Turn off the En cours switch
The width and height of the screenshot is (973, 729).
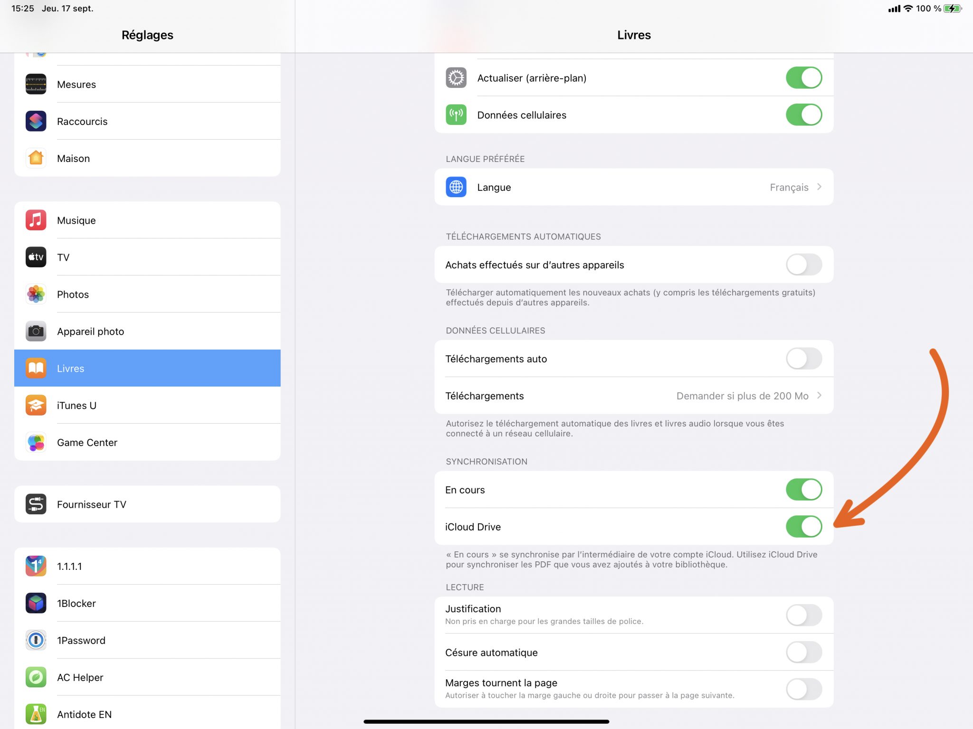click(803, 489)
